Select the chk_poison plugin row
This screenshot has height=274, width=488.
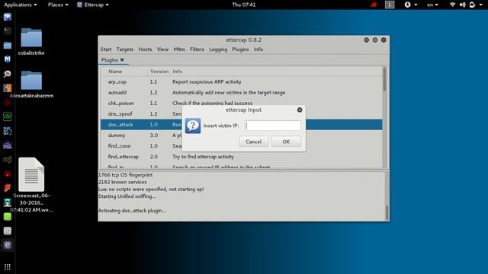(241, 104)
